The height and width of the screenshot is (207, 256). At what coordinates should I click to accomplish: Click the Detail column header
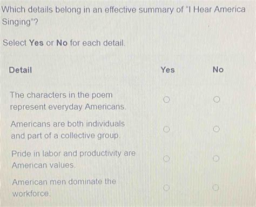point(21,70)
